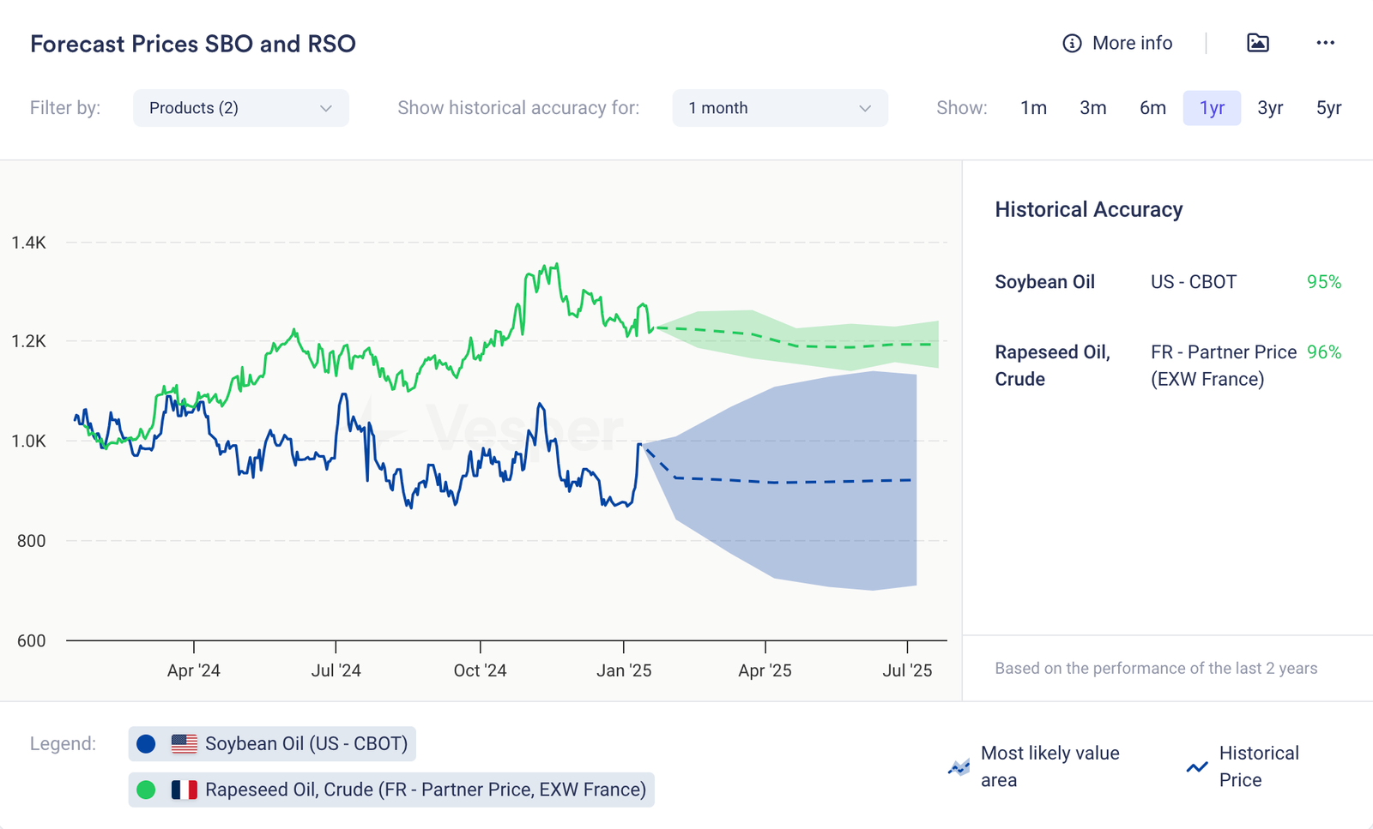Click the info circle icon beside More info

pos(1072,43)
